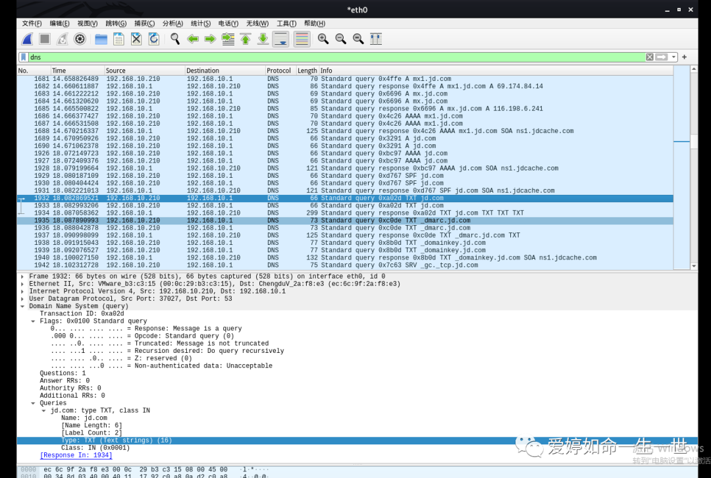Select the Recursion desired flag line
711x478 pixels.
click(x=167, y=351)
